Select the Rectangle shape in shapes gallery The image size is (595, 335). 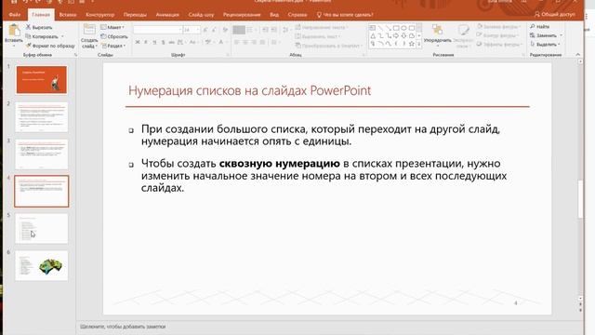pos(396,28)
